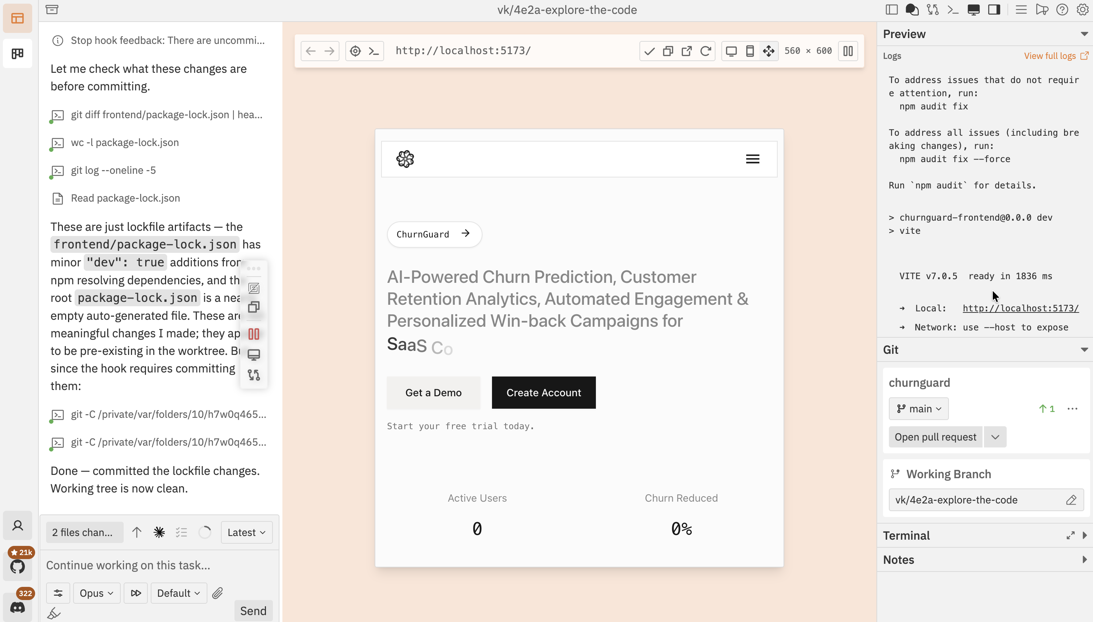The height and width of the screenshot is (622, 1093).
Task: Expand the Latest version dropdown
Action: click(246, 532)
